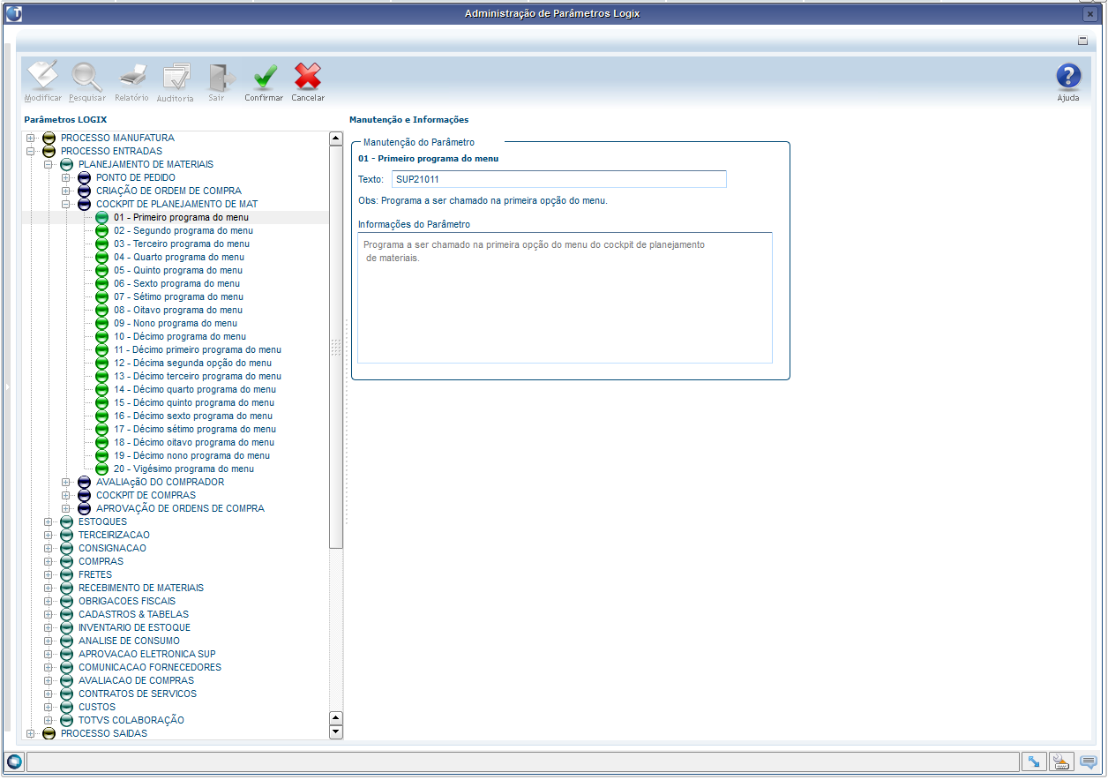
Task: Click RECEBIMENTO DE MATERIAIS tree item
Action: pos(140,589)
